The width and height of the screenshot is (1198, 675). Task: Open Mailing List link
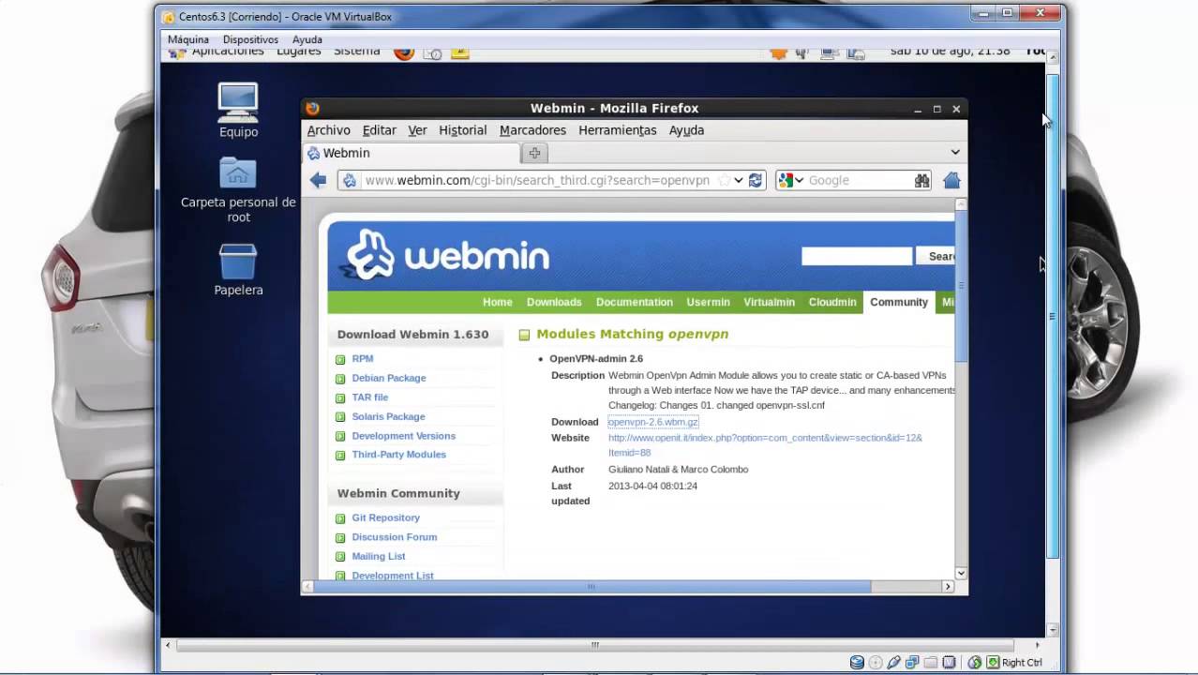[379, 556]
